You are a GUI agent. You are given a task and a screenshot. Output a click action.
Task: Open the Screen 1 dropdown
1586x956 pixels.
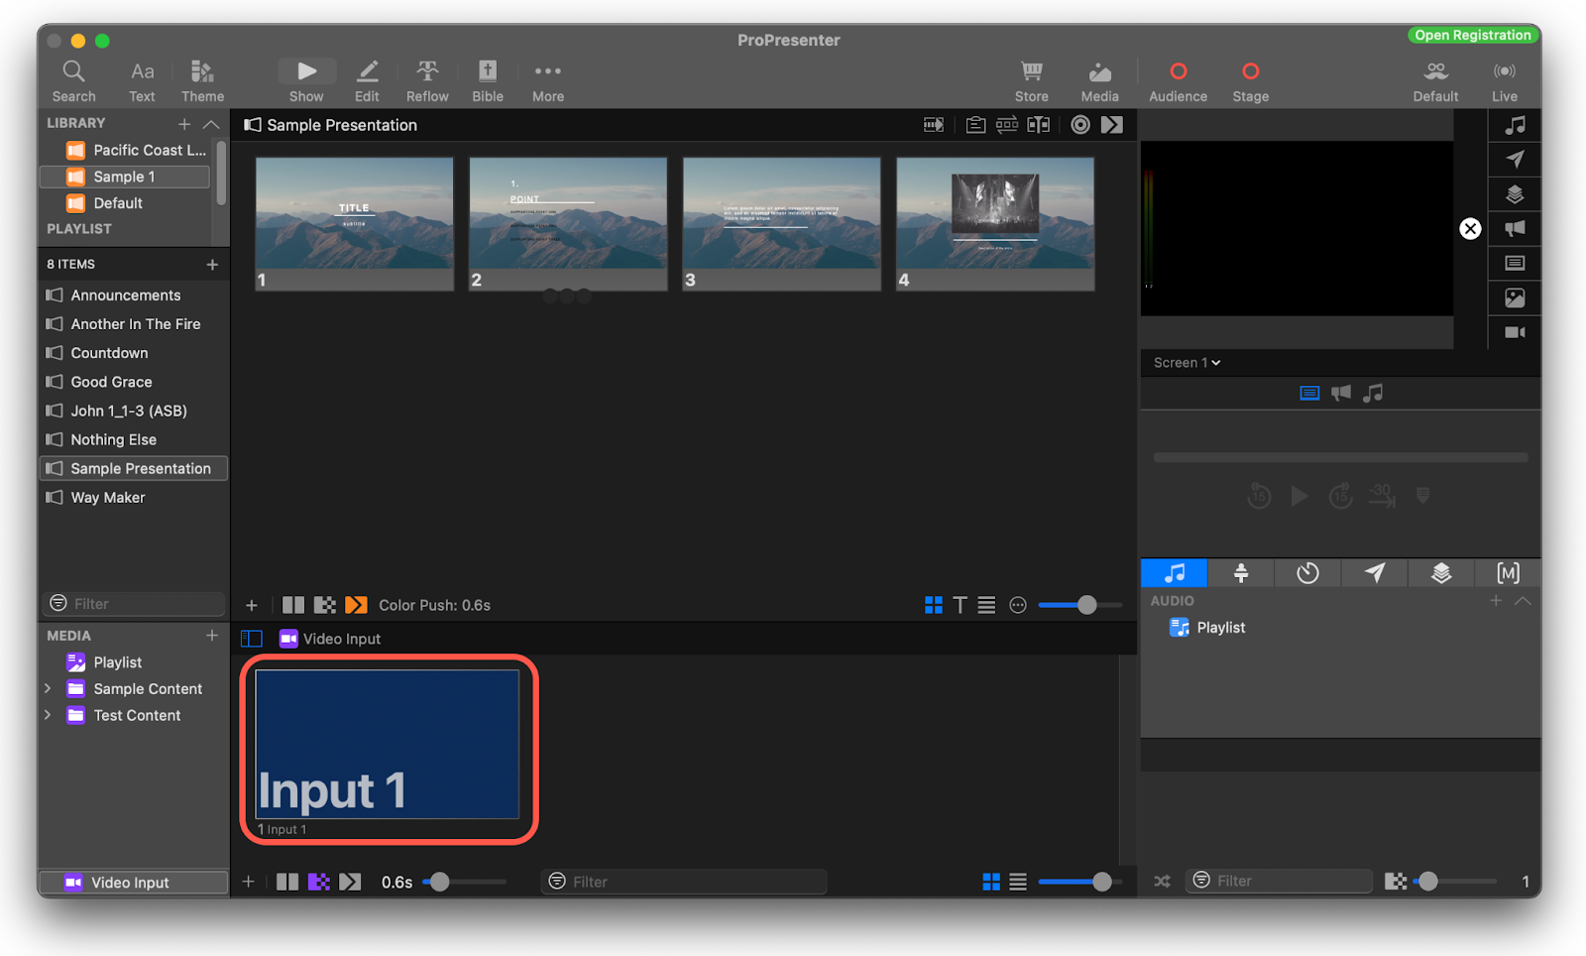tap(1187, 363)
